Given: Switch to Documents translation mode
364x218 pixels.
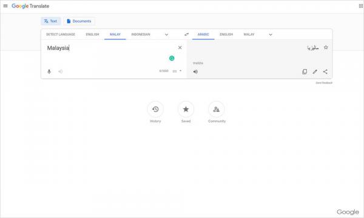Looking at the screenshot, I should point(79,21).
